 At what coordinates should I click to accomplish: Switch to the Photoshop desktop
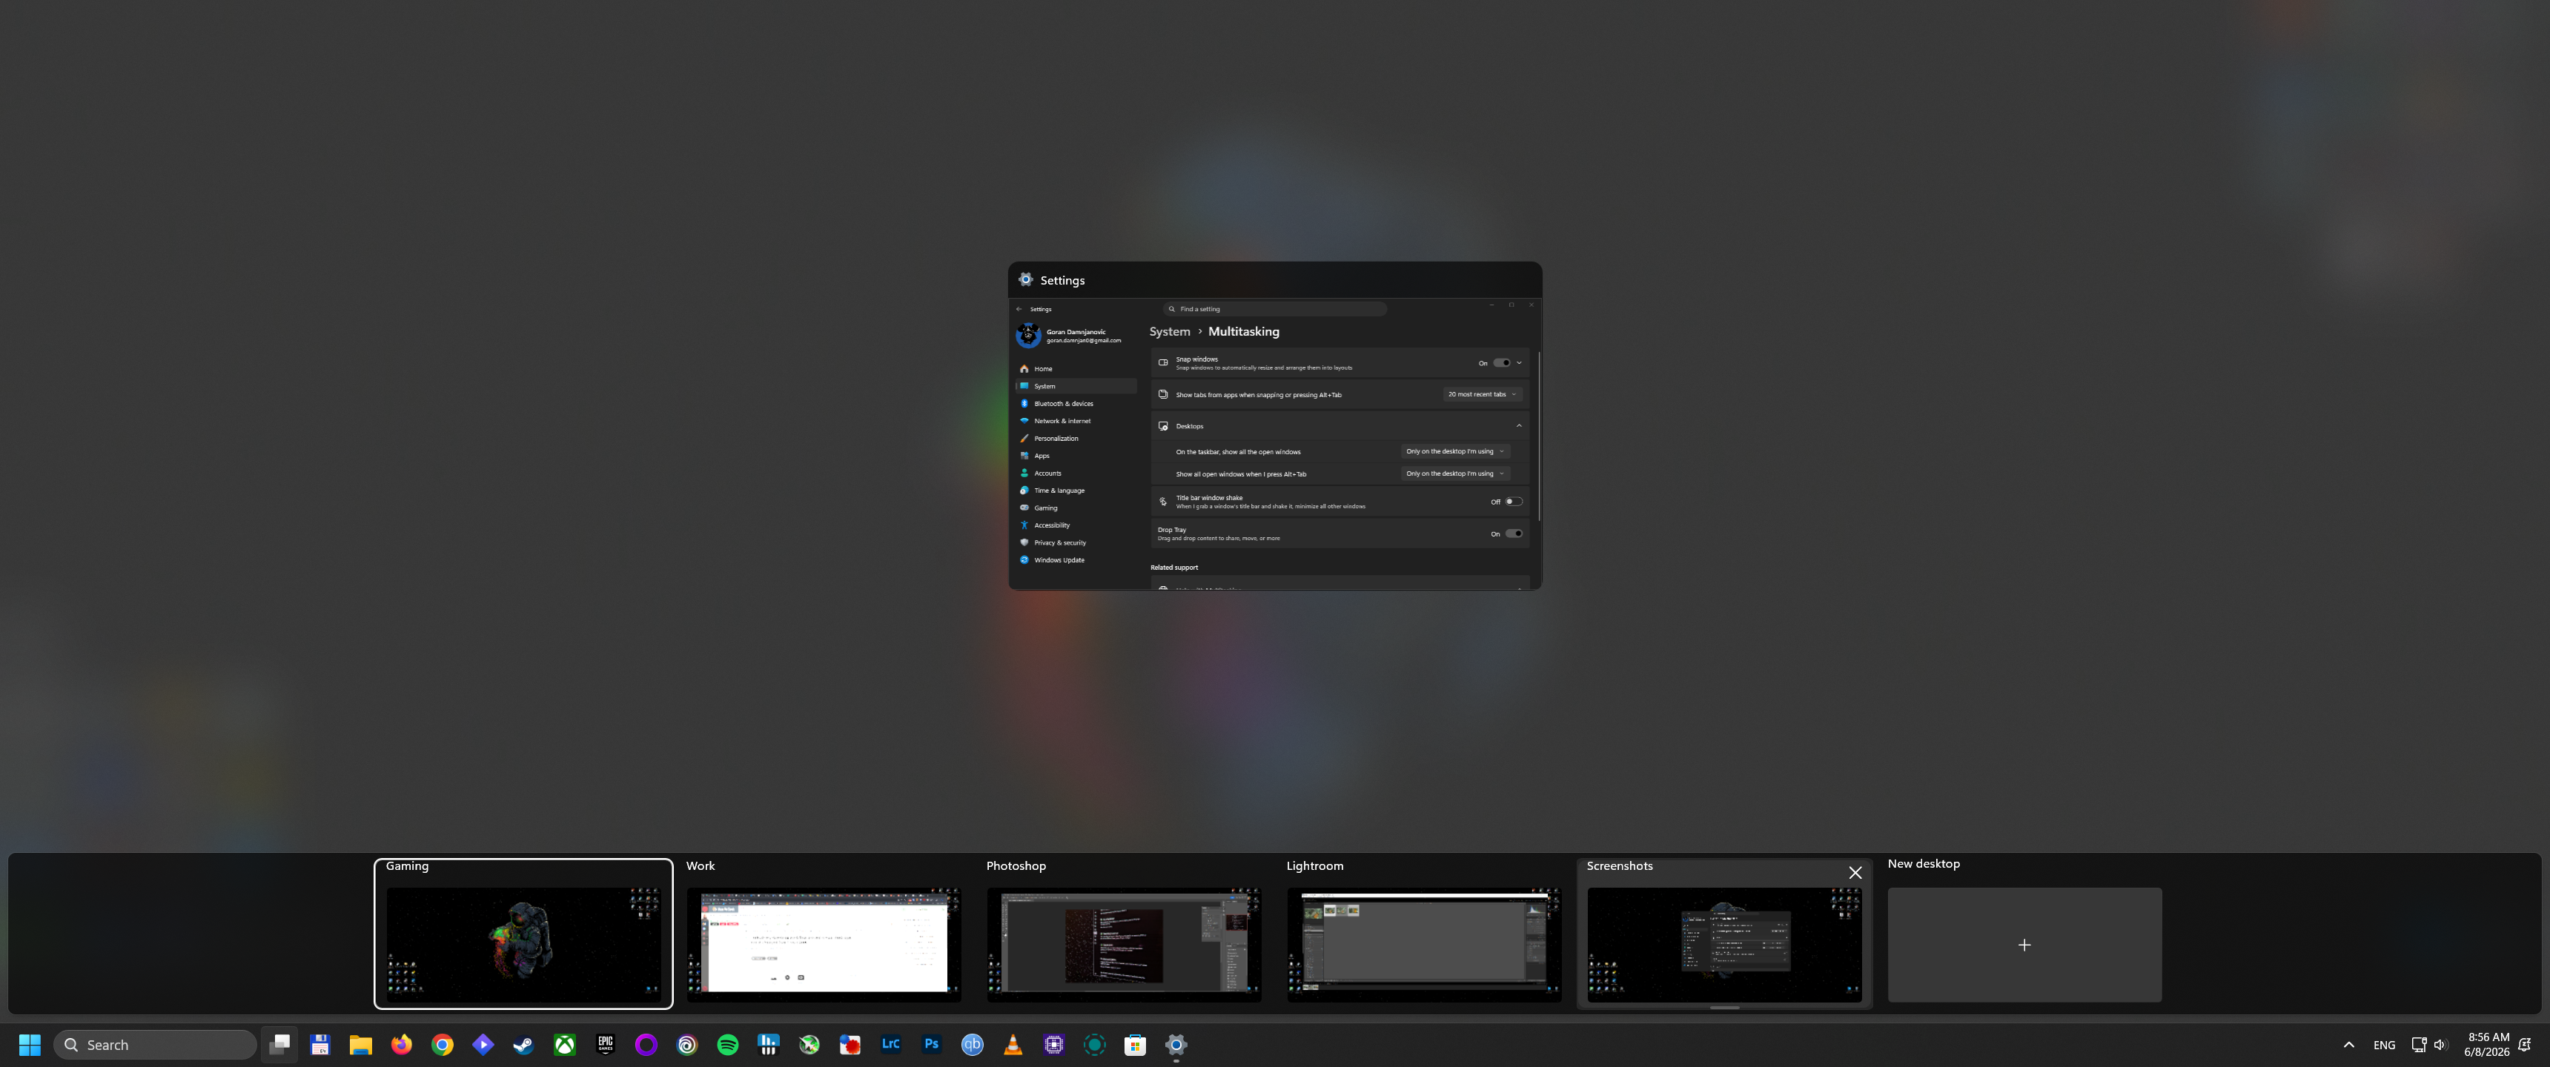pyautogui.click(x=1124, y=934)
